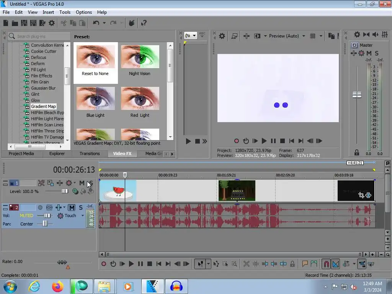Expand the Normal Edit tool dropdown arrow
The width and height of the screenshot is (392, 294).
[208, 264]
